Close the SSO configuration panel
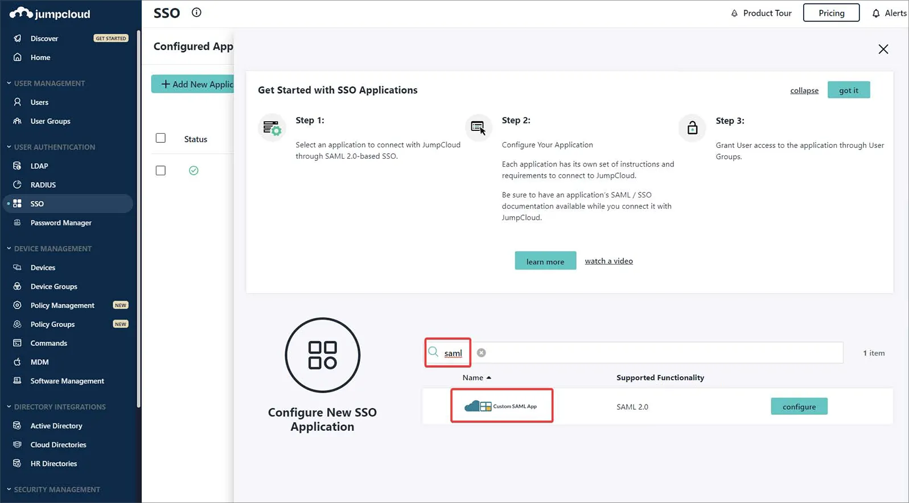The height and width of the screenshot is (503, 909). tap(883, 50)
